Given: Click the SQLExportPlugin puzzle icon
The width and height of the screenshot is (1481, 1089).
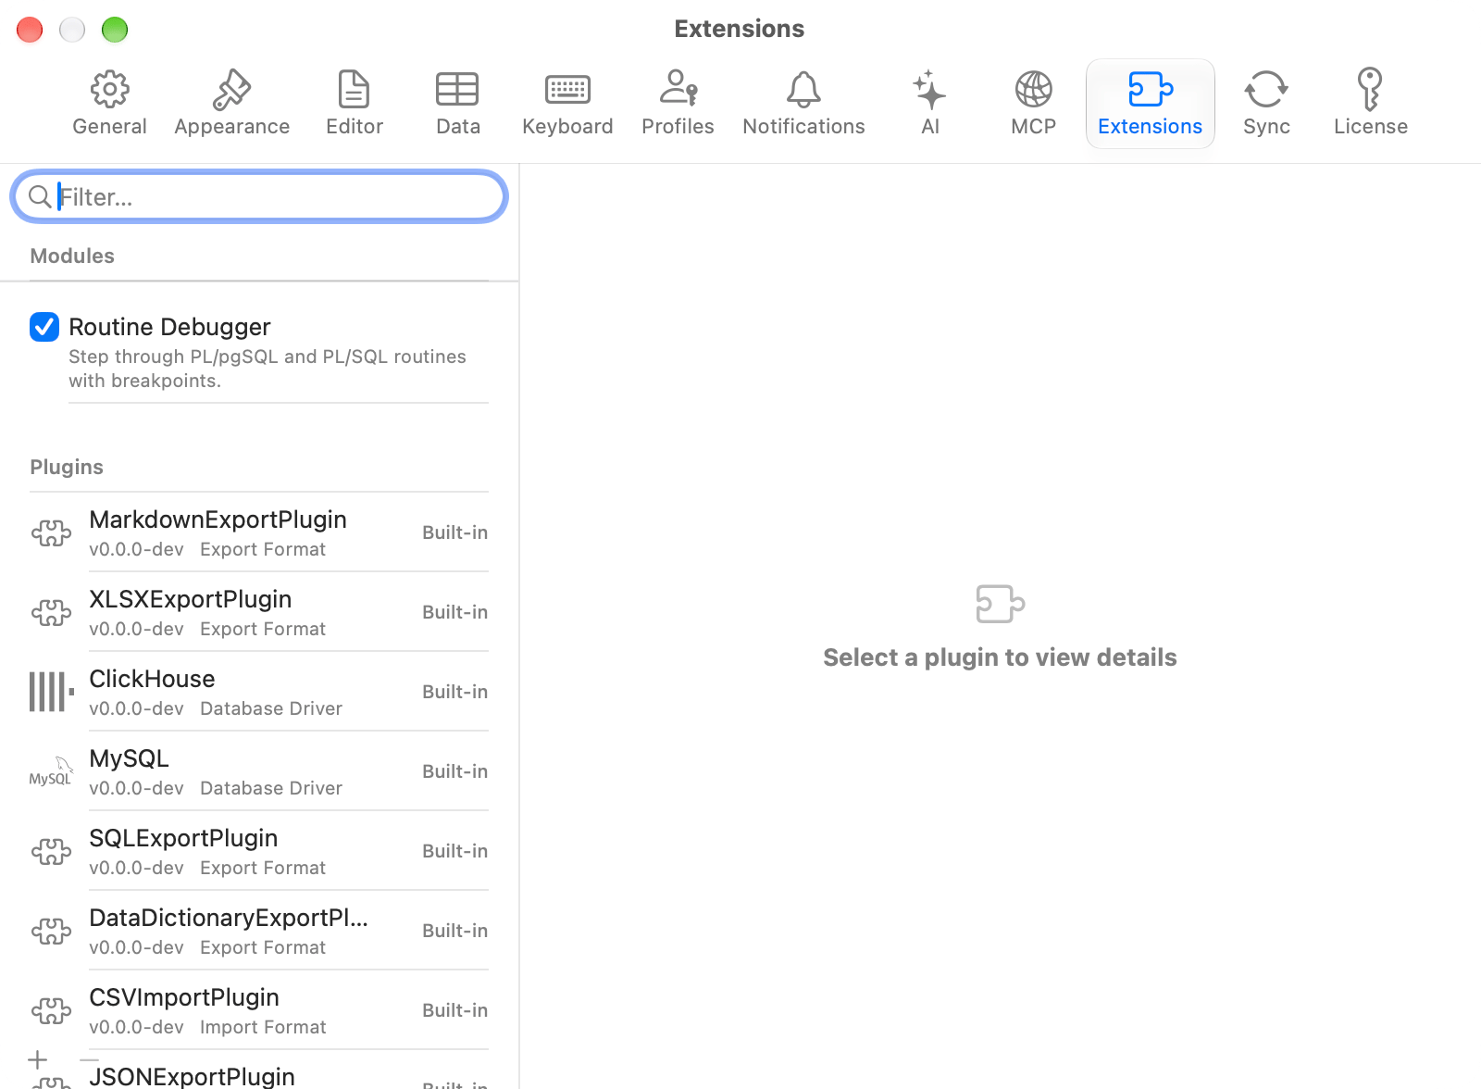Looking at the screenshot, I should tap(51, 851).
